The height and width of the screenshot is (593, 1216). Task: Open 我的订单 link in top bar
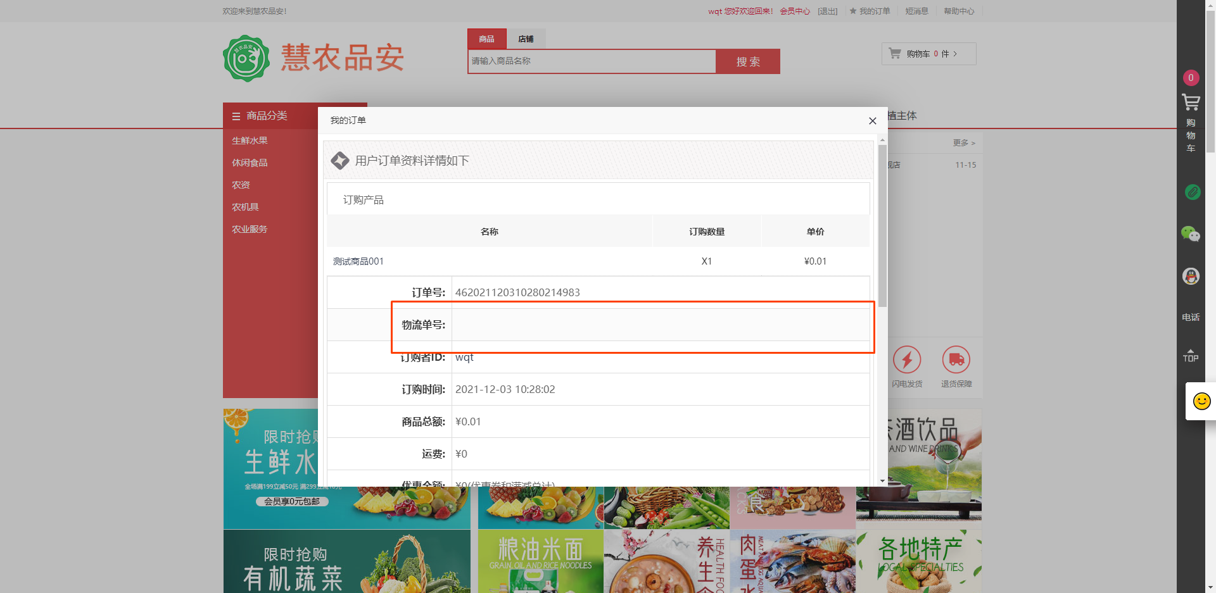[x=874, y=11]
